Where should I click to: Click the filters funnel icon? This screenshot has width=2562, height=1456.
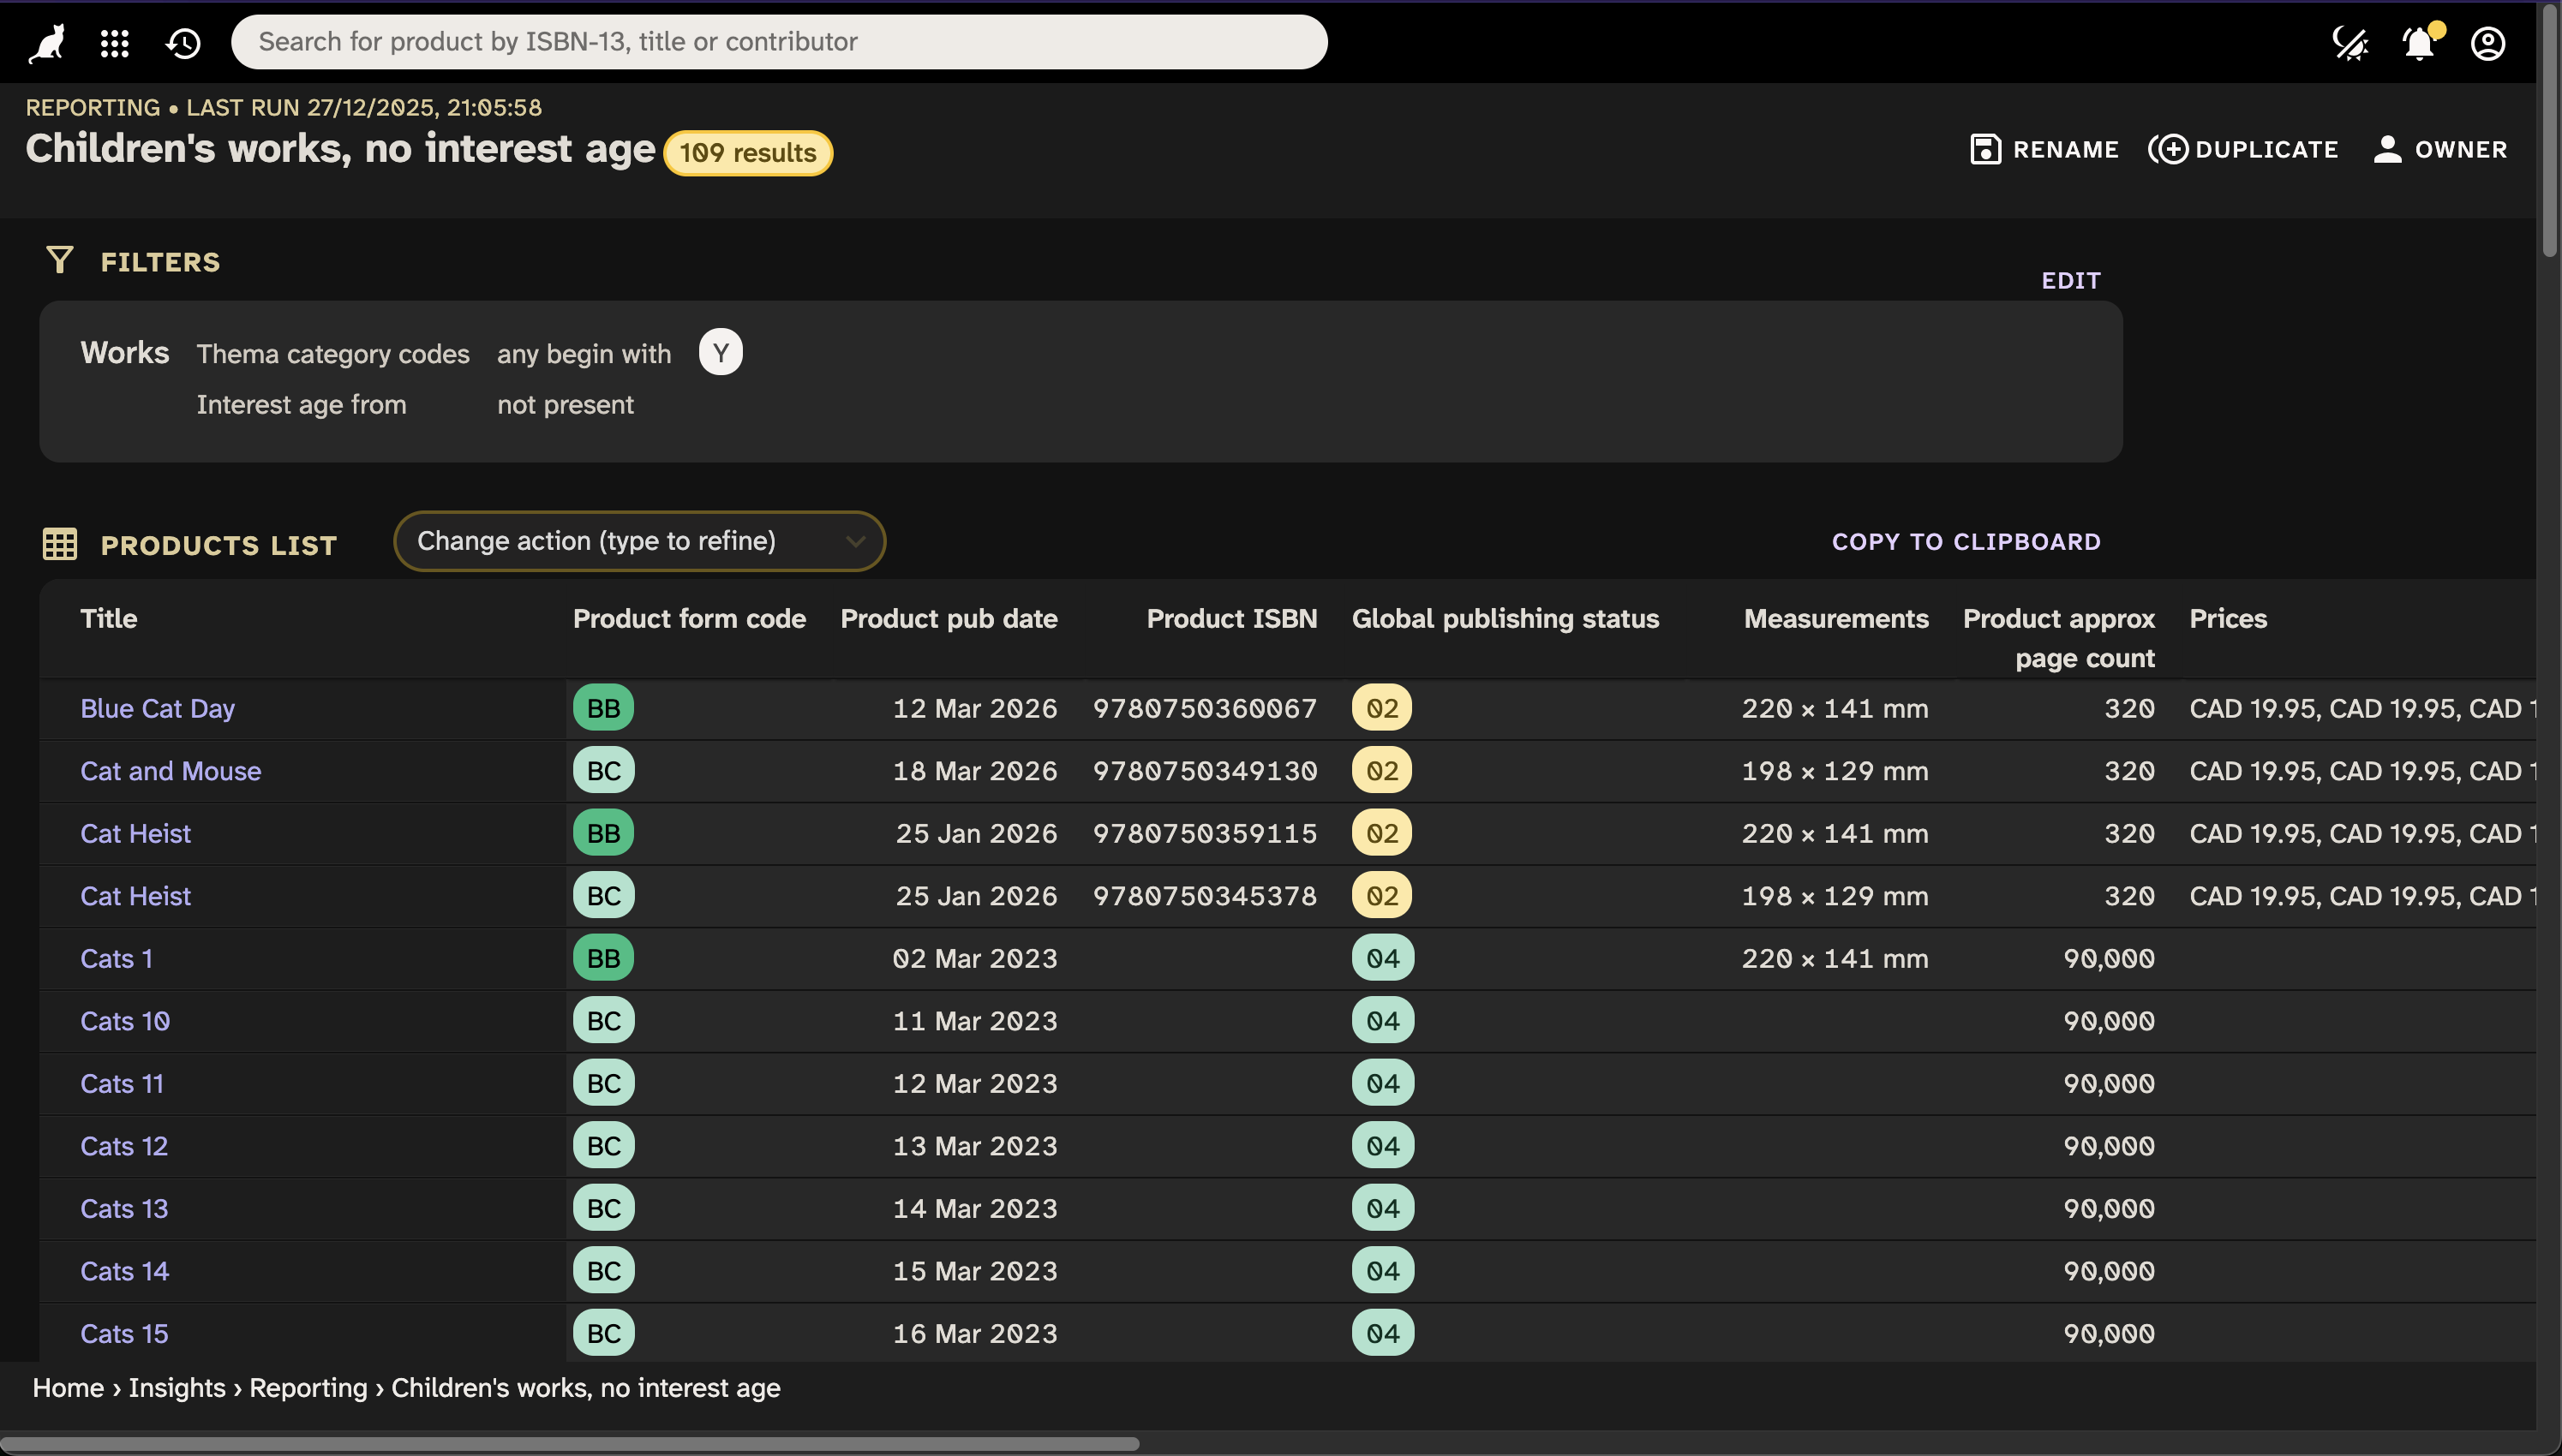point(59,261)
